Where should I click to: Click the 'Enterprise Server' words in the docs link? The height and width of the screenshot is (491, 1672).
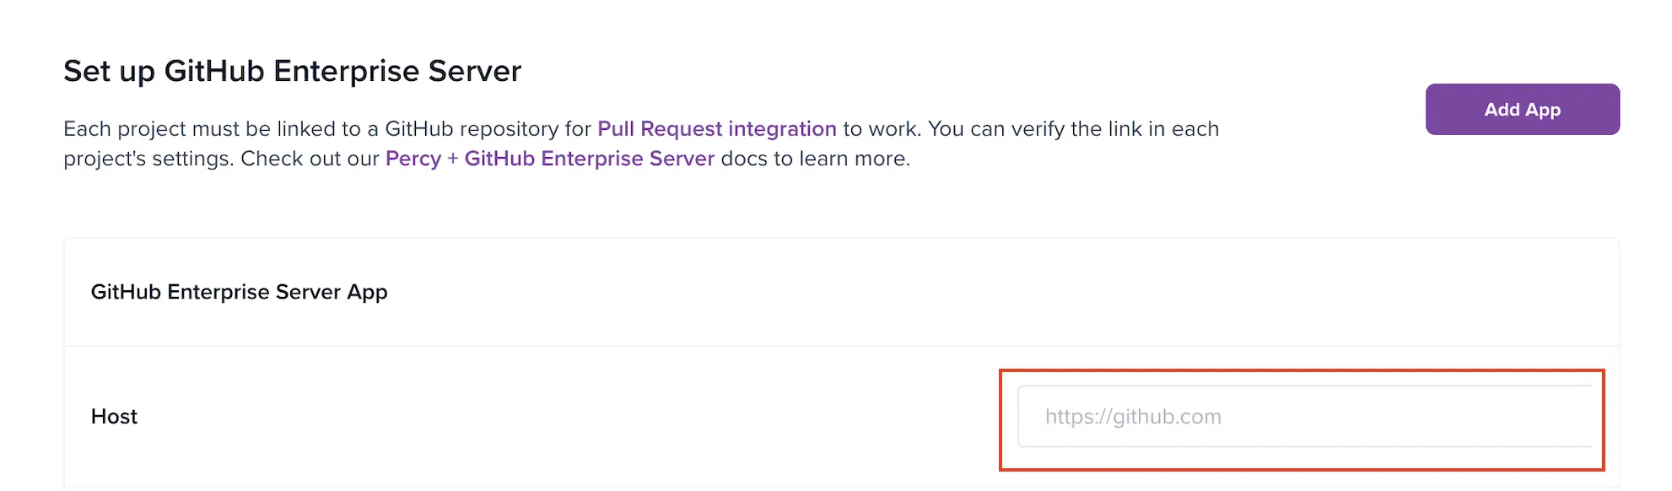coord(628,159)
